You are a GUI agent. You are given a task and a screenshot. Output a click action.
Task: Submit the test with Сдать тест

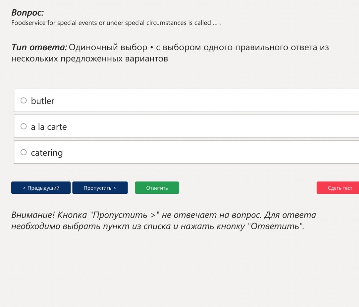tap(338, 188)
